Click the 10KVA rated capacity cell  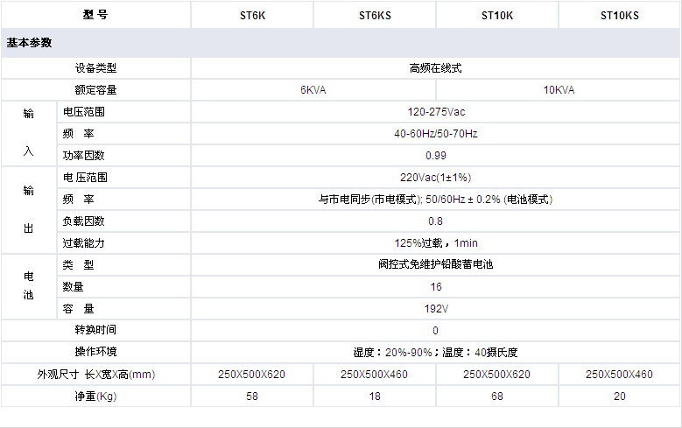click(559, 90)
